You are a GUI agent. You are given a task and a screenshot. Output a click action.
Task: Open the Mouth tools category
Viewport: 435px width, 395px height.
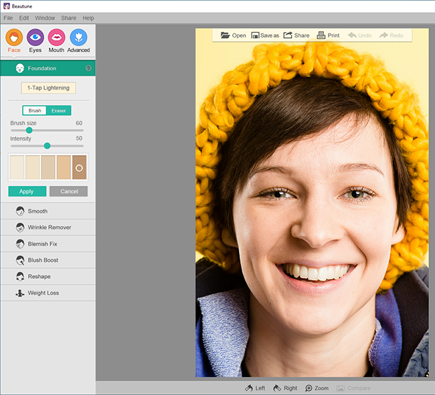(56, 39)
